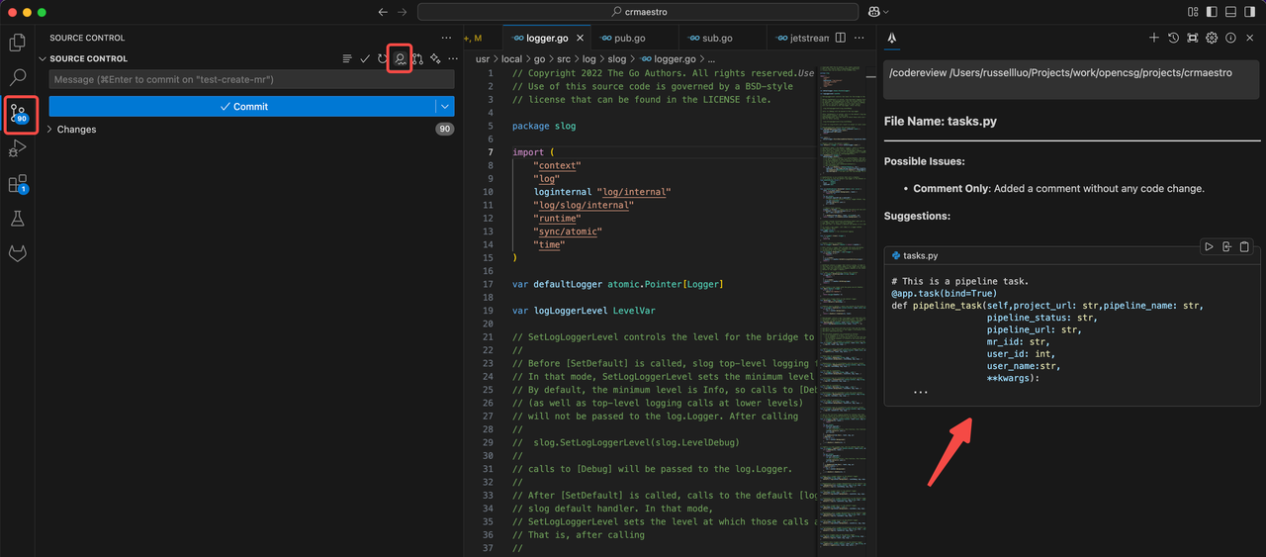Copy the tasks.py code snippet to clipboard
1266x557 pixels.
(x=1244, y=246)
